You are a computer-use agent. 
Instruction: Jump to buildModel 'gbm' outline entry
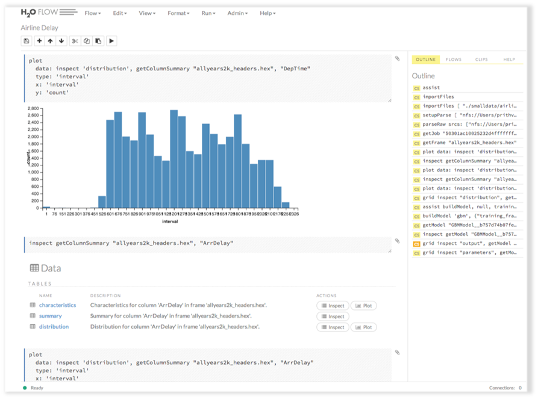pyautogui.click(x=469, y=215)
